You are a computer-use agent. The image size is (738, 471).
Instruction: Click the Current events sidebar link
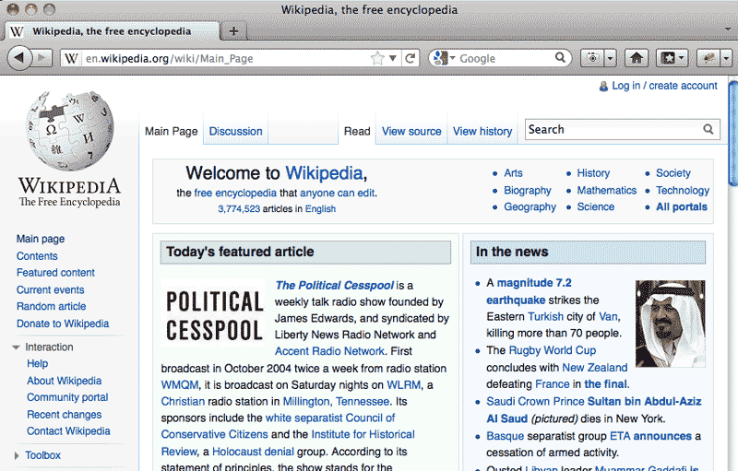point(51,290)
